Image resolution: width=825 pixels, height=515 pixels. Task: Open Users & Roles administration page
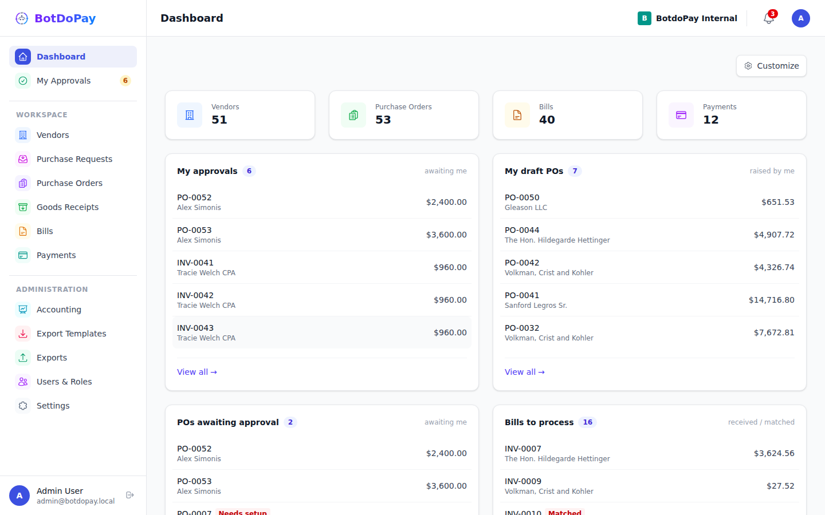(x=73, y=382)
